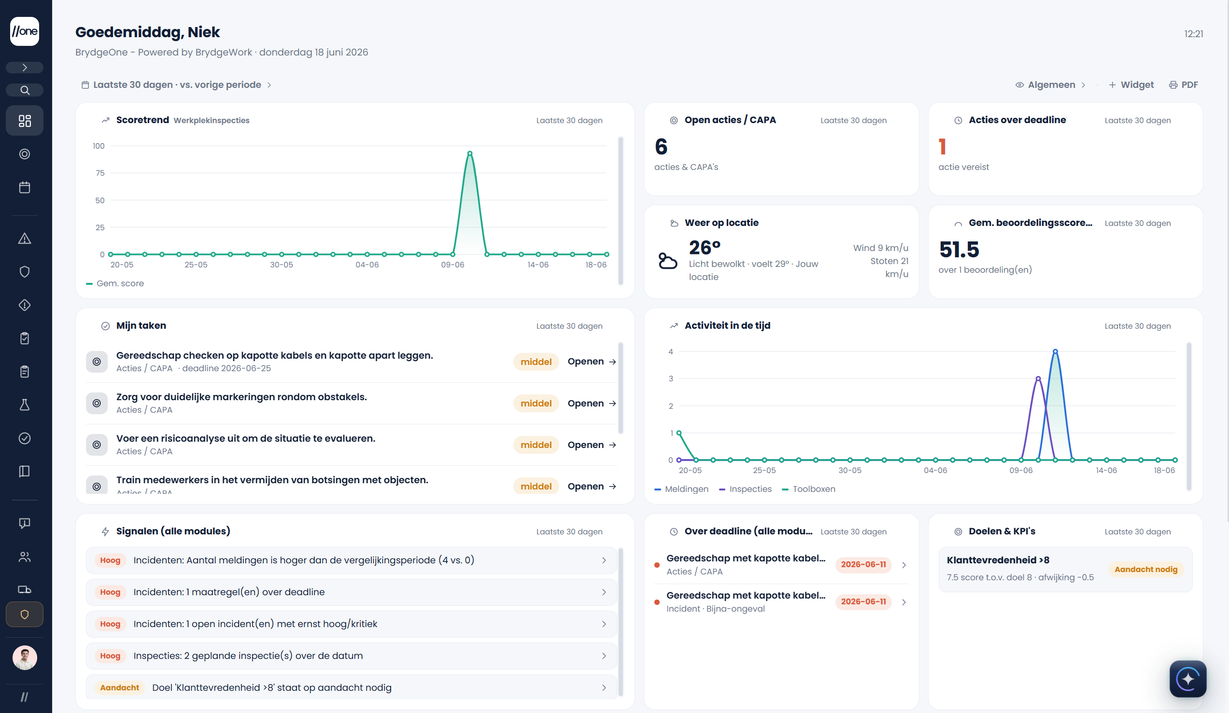Click the Activiteit in de tijd scrollbar
Viewport: 1229px width, 713px height.
coord(1189,416)
